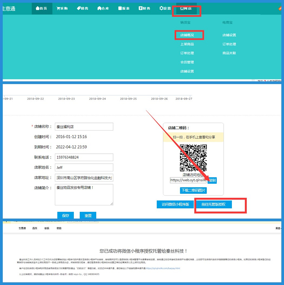The height and width of the screenshot is (285, 284).
Task: Click the 扫一扫 hint banner above the QR code
Action: coord(193,137)
